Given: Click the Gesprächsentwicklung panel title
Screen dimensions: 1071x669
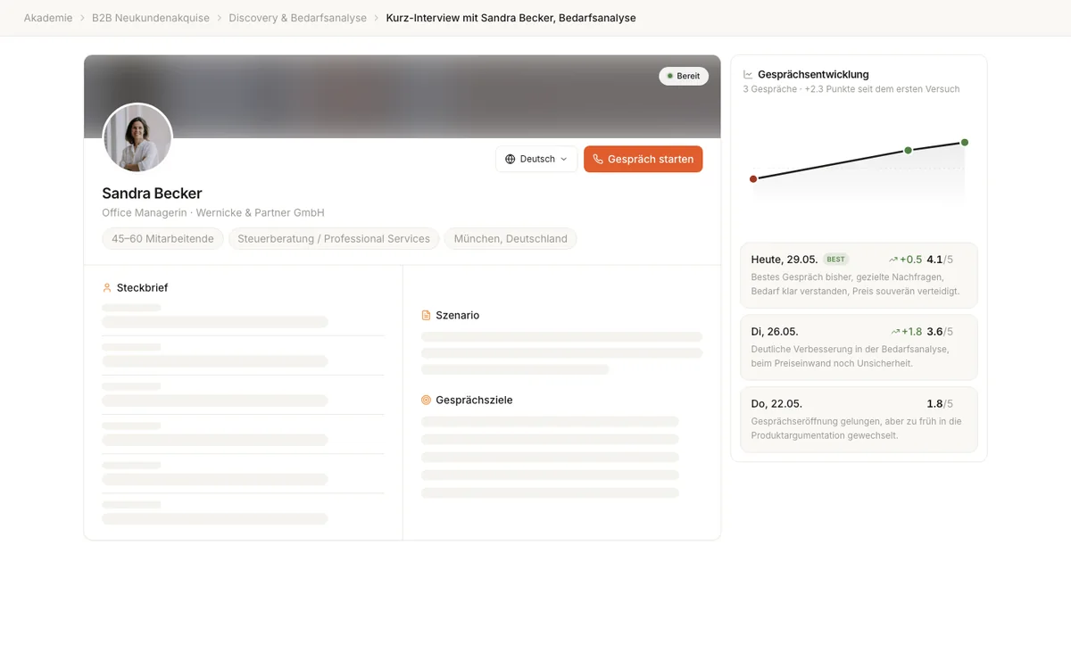Looking at the screenshot, I should pyautogui.click(x=813, y=75).
